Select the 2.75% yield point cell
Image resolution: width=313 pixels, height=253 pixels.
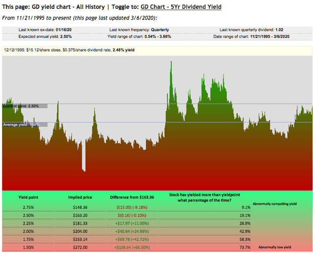tap(28, 207)
